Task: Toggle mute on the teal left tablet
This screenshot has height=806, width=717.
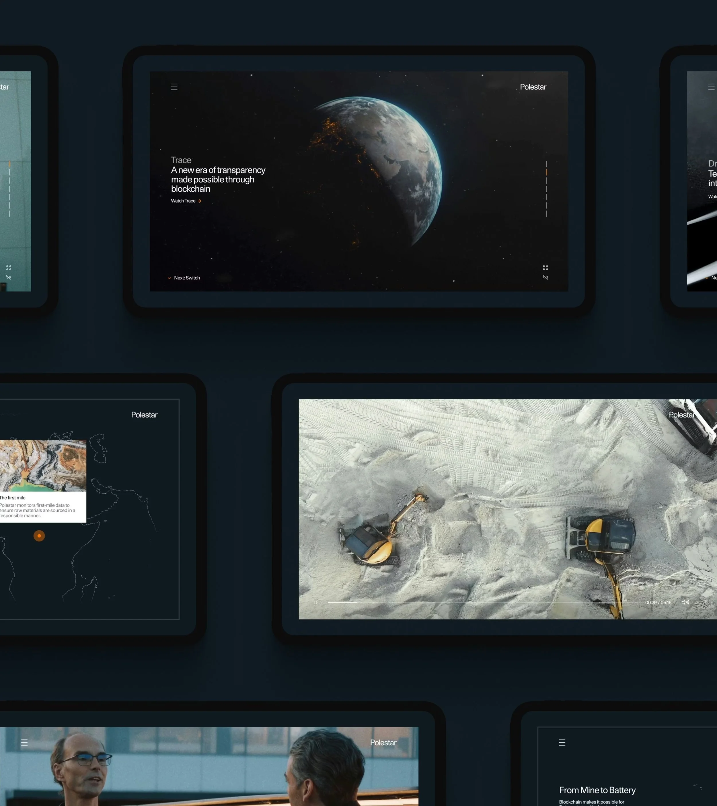Action: tap(8, 277)
